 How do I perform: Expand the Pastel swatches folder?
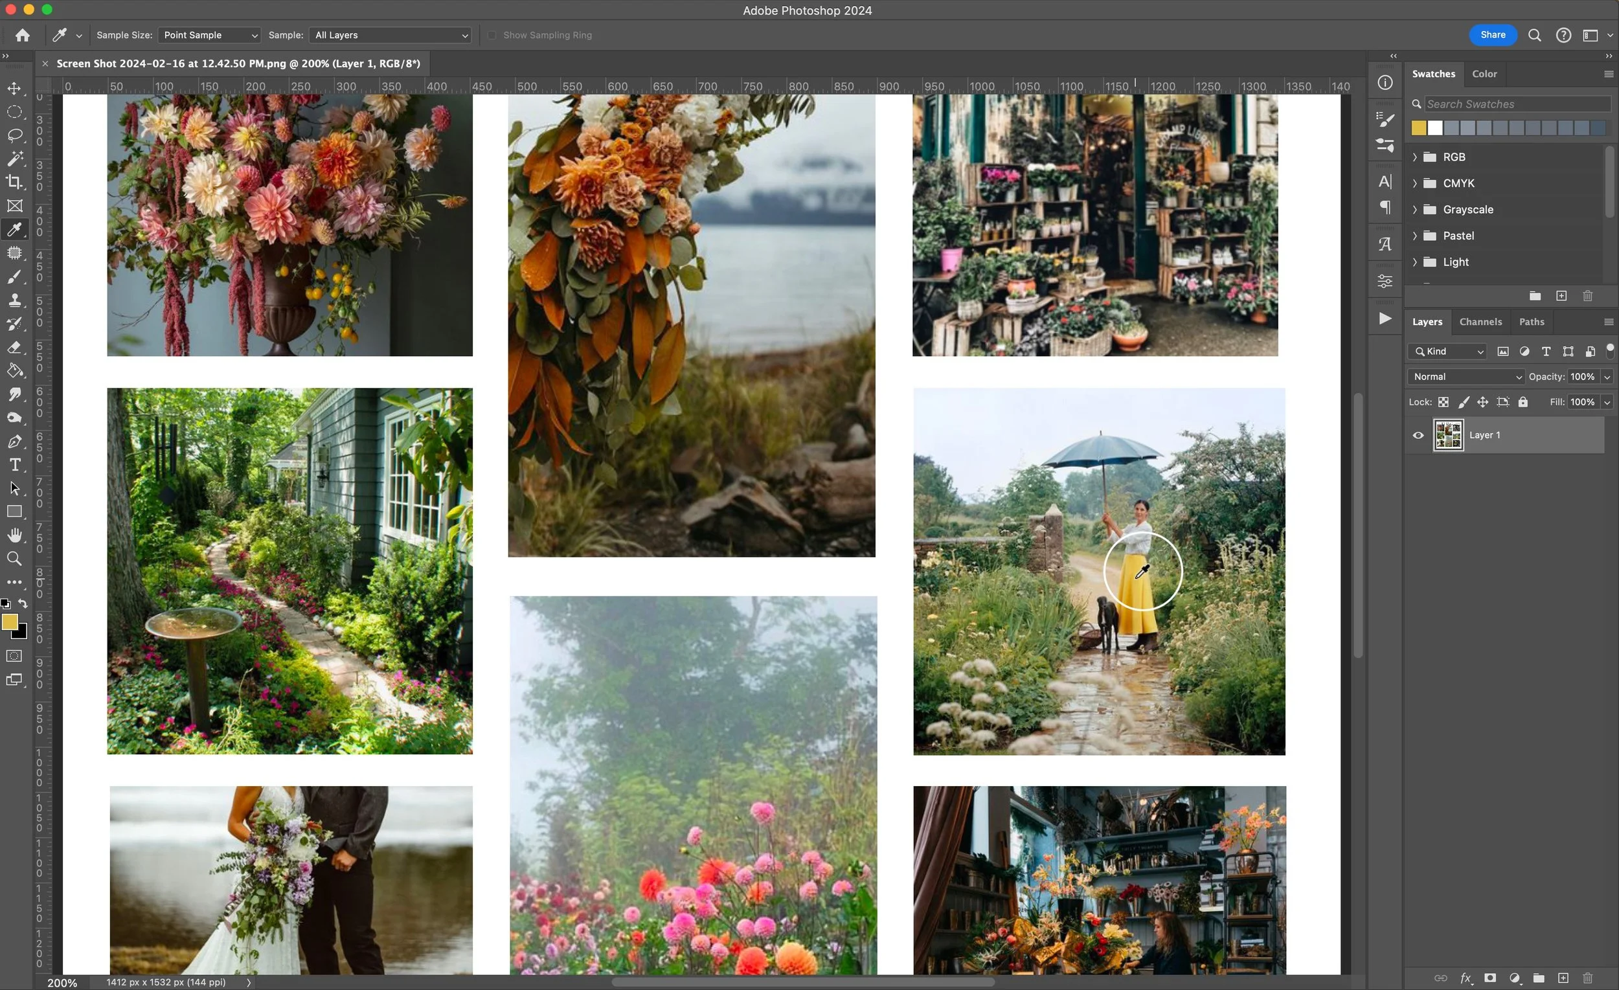coord(1414,236)
